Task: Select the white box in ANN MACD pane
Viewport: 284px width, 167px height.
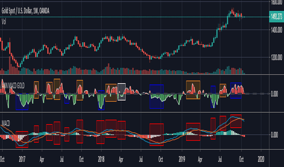Action: tap(122, 92)
